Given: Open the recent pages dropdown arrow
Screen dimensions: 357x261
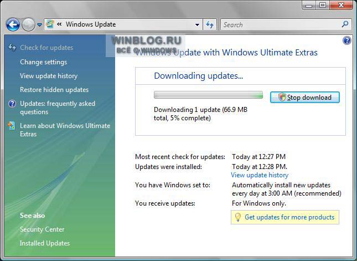Looking at the screenshot, I should coord(40,24).
